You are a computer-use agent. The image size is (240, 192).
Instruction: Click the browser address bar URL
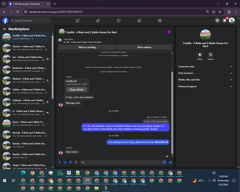[56, 12]
